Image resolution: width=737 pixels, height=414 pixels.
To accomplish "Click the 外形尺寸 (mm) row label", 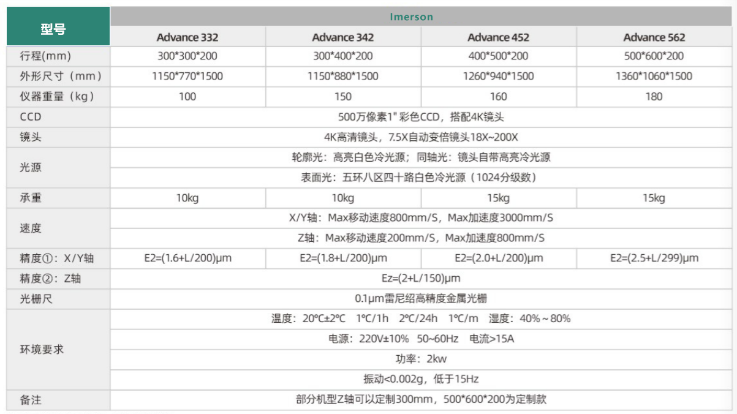I will click(60, 77).
